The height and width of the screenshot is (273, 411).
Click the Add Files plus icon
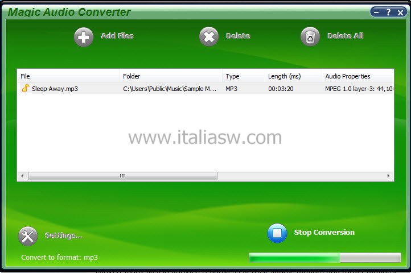click(x=84, y=37)
